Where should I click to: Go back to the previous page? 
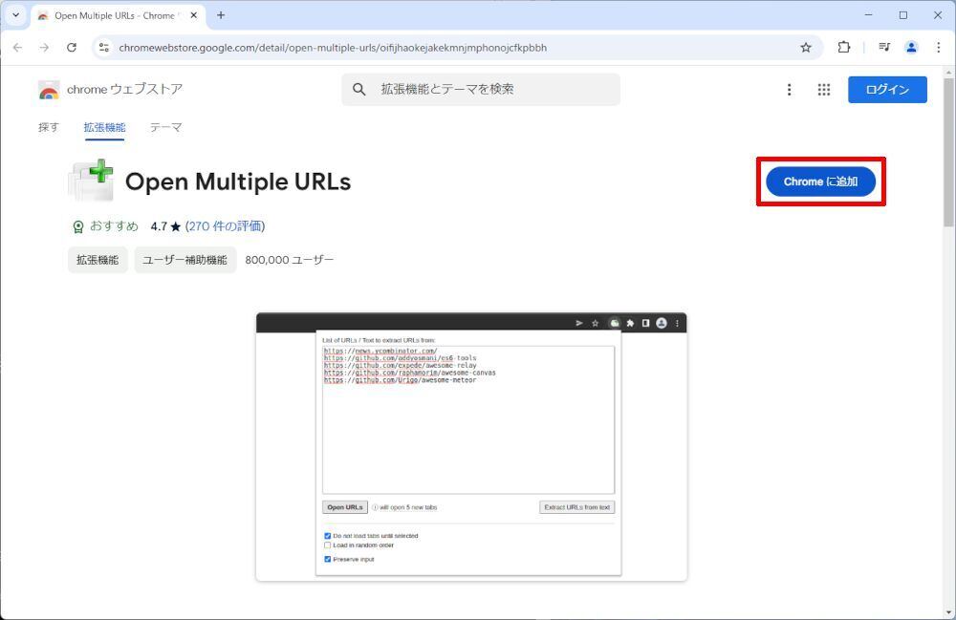coord(17,48)
